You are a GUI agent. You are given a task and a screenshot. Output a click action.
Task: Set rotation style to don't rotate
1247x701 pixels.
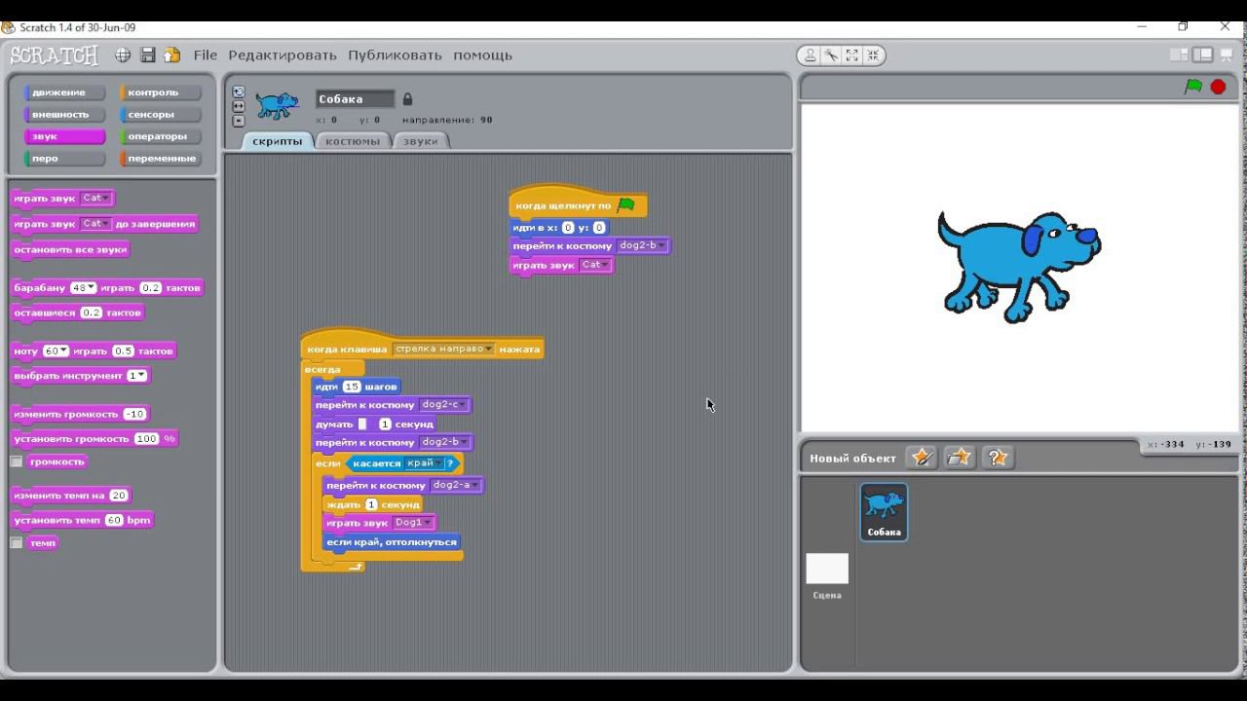coord(239,121)
